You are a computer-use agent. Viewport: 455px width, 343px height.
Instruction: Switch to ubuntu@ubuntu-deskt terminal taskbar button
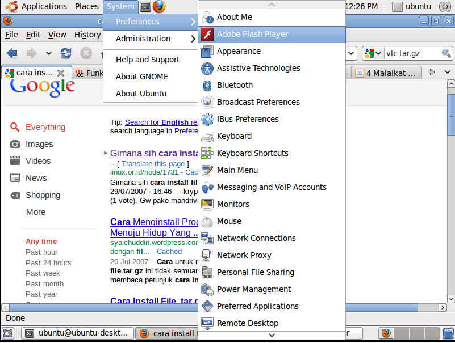(x=77, y=333)
